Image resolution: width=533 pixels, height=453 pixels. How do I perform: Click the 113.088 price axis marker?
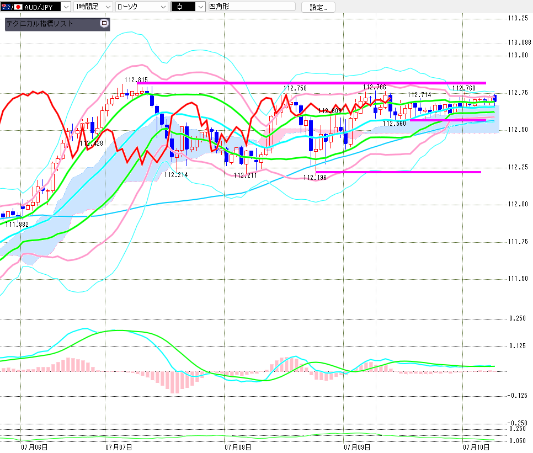click(x=519, y=42)
